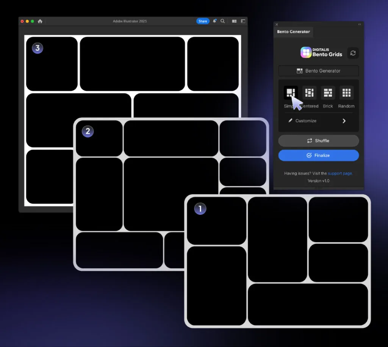Close the Bento Generator panel
The image size is (388, 347).
pyautogui.click(x=277, y=24)
